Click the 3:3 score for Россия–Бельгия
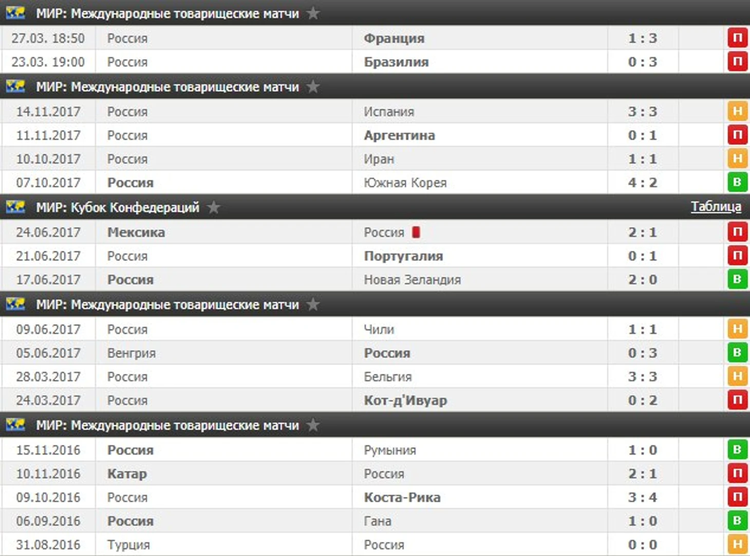This screenshot has width=750, height=556. pyautogui.click(x=642, y=377)
